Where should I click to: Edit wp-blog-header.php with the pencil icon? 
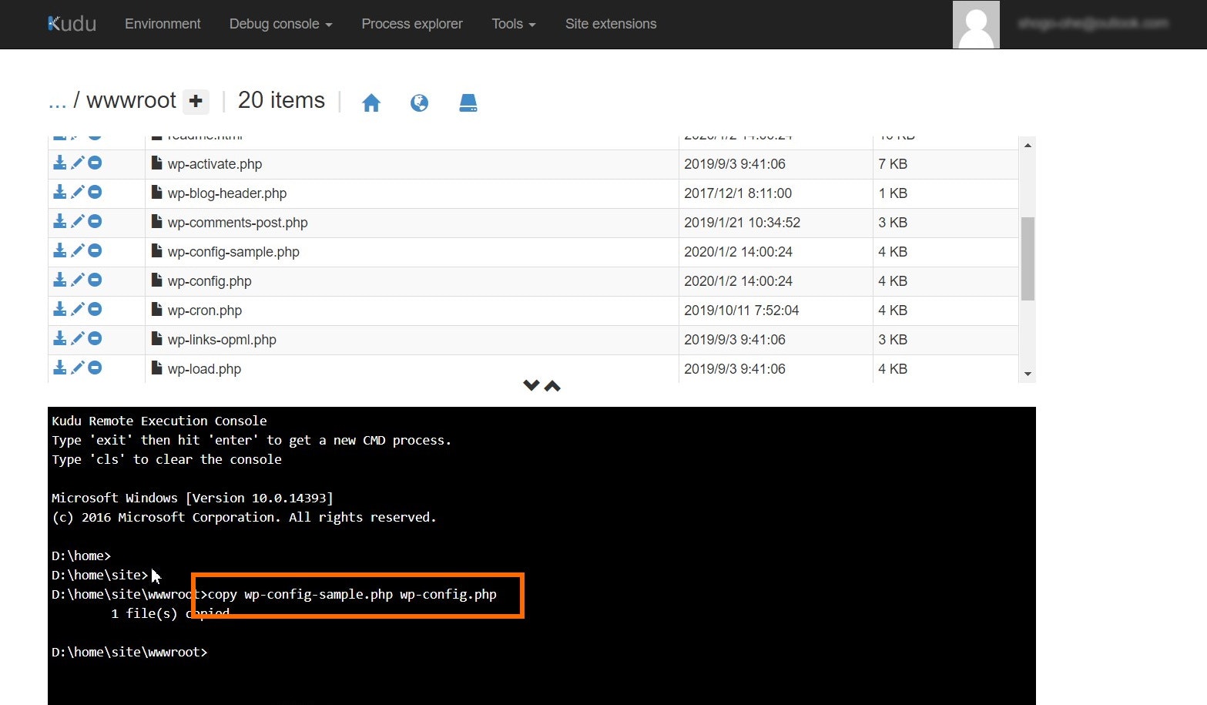[77, 192]
